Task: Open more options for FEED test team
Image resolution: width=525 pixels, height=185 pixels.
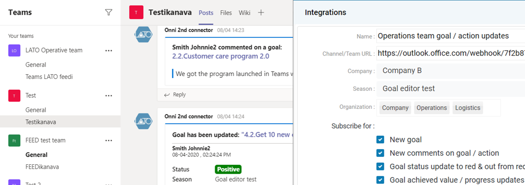Action: 109,141
